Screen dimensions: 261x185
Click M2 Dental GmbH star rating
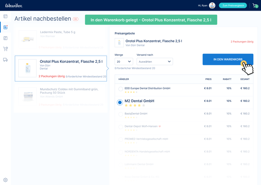[135, 105]
